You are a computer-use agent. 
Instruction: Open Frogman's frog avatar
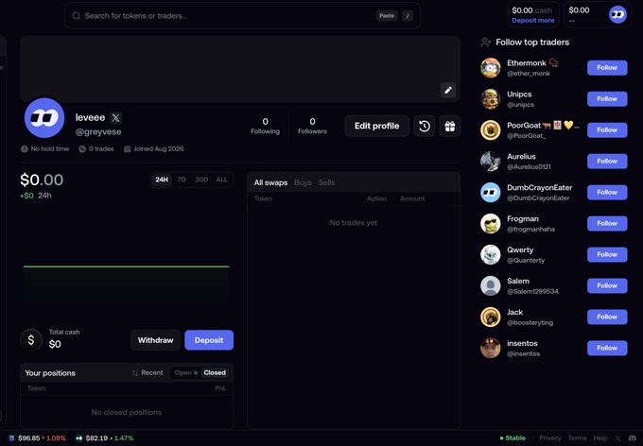tap(491, 223)
